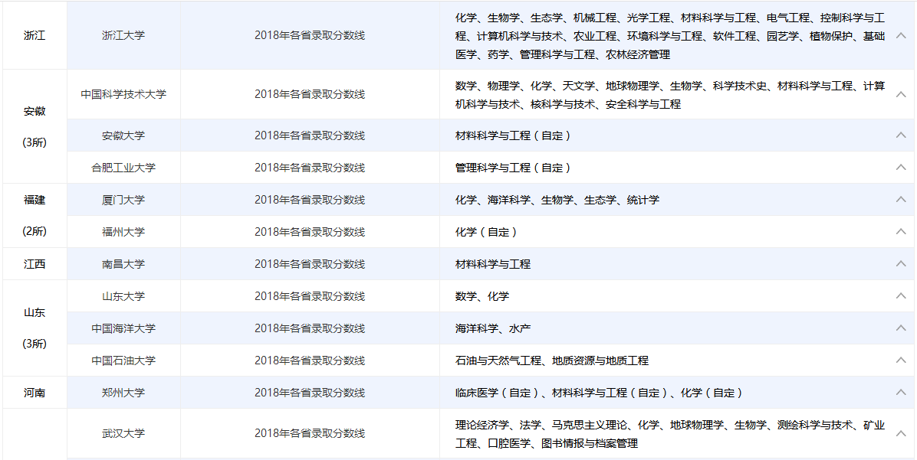View 2018年各省录取分数线 for 安徽大学
Screen dimensions: 917x460
click(x=309, y=135)
